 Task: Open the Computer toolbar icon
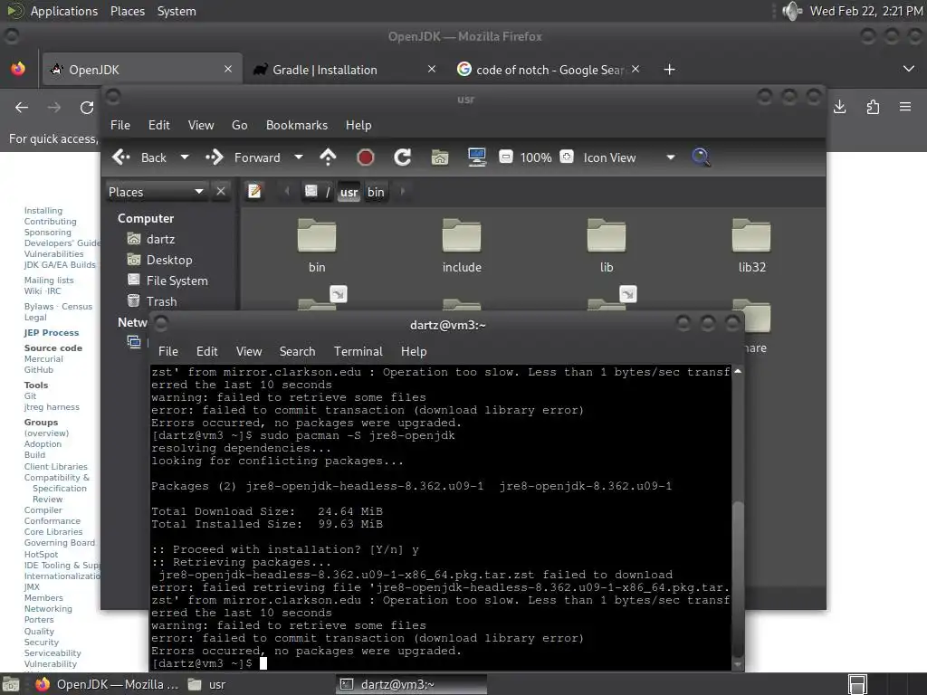pyautogui.click(x=476, y=157)
